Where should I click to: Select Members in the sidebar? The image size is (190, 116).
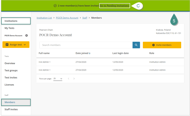tap(16, 102)
